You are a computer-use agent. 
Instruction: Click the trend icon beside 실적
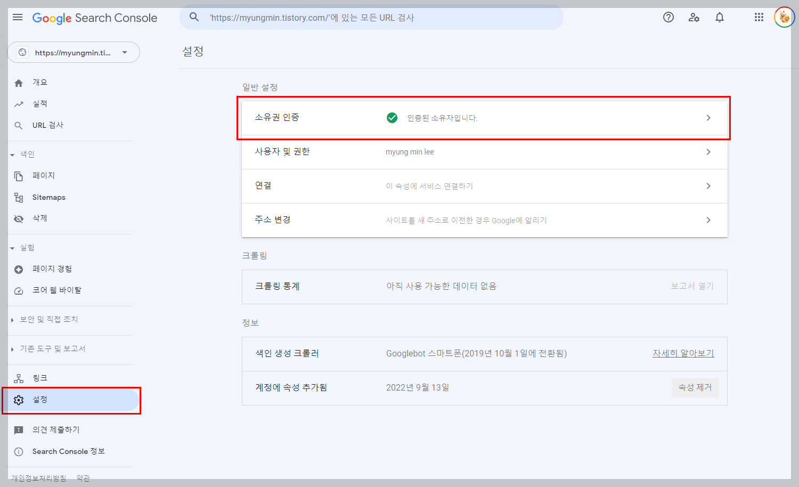pos(19,104)
